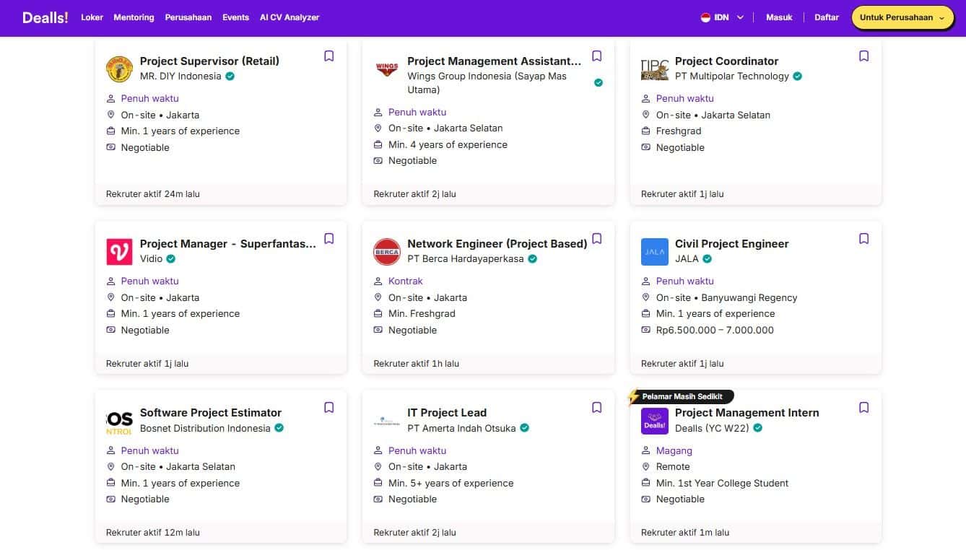Viewport: 966px width, 550px height.
Task: Open the Software Project Estimator job title
Action: tap(211, 413)
